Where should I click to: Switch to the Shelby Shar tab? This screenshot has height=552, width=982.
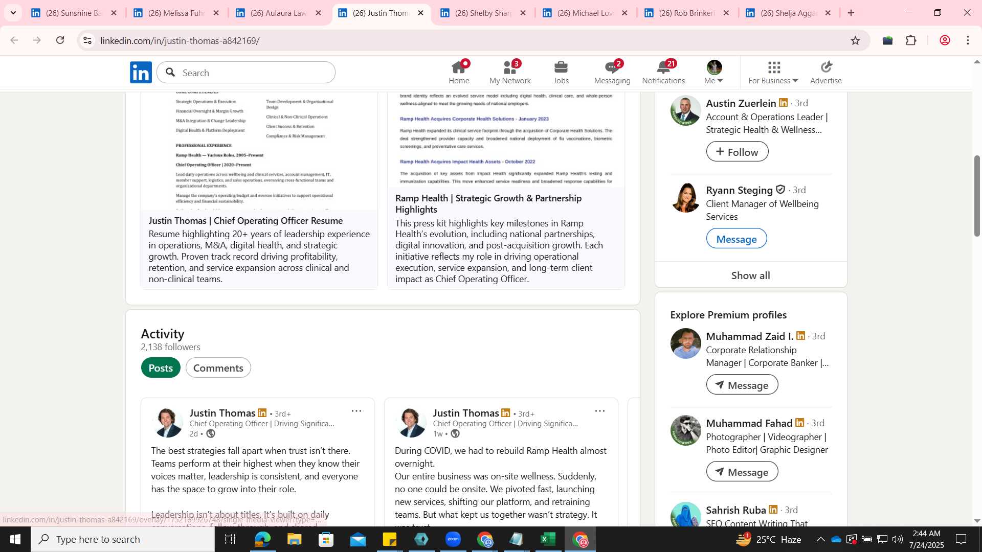(483, 13)
